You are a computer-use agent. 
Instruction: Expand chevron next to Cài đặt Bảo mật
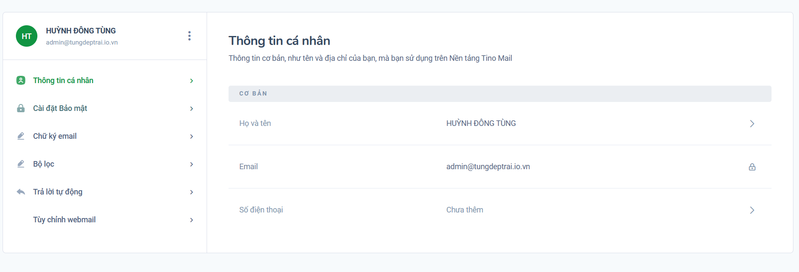[192, 109]
